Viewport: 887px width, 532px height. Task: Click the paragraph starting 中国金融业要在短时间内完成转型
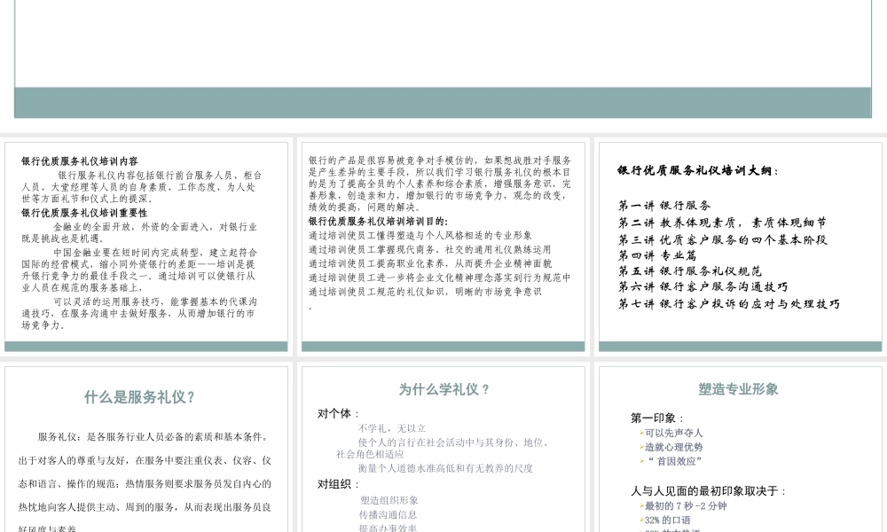pyautogui.click(x=139, y=270)
